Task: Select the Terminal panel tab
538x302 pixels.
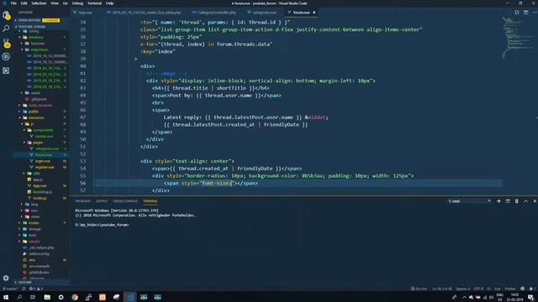Action: (150, 201)
